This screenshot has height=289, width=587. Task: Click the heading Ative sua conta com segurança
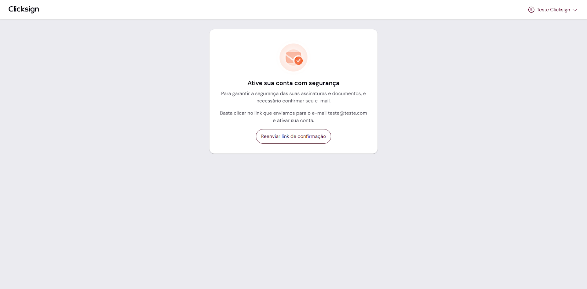(x=293, y=83)
